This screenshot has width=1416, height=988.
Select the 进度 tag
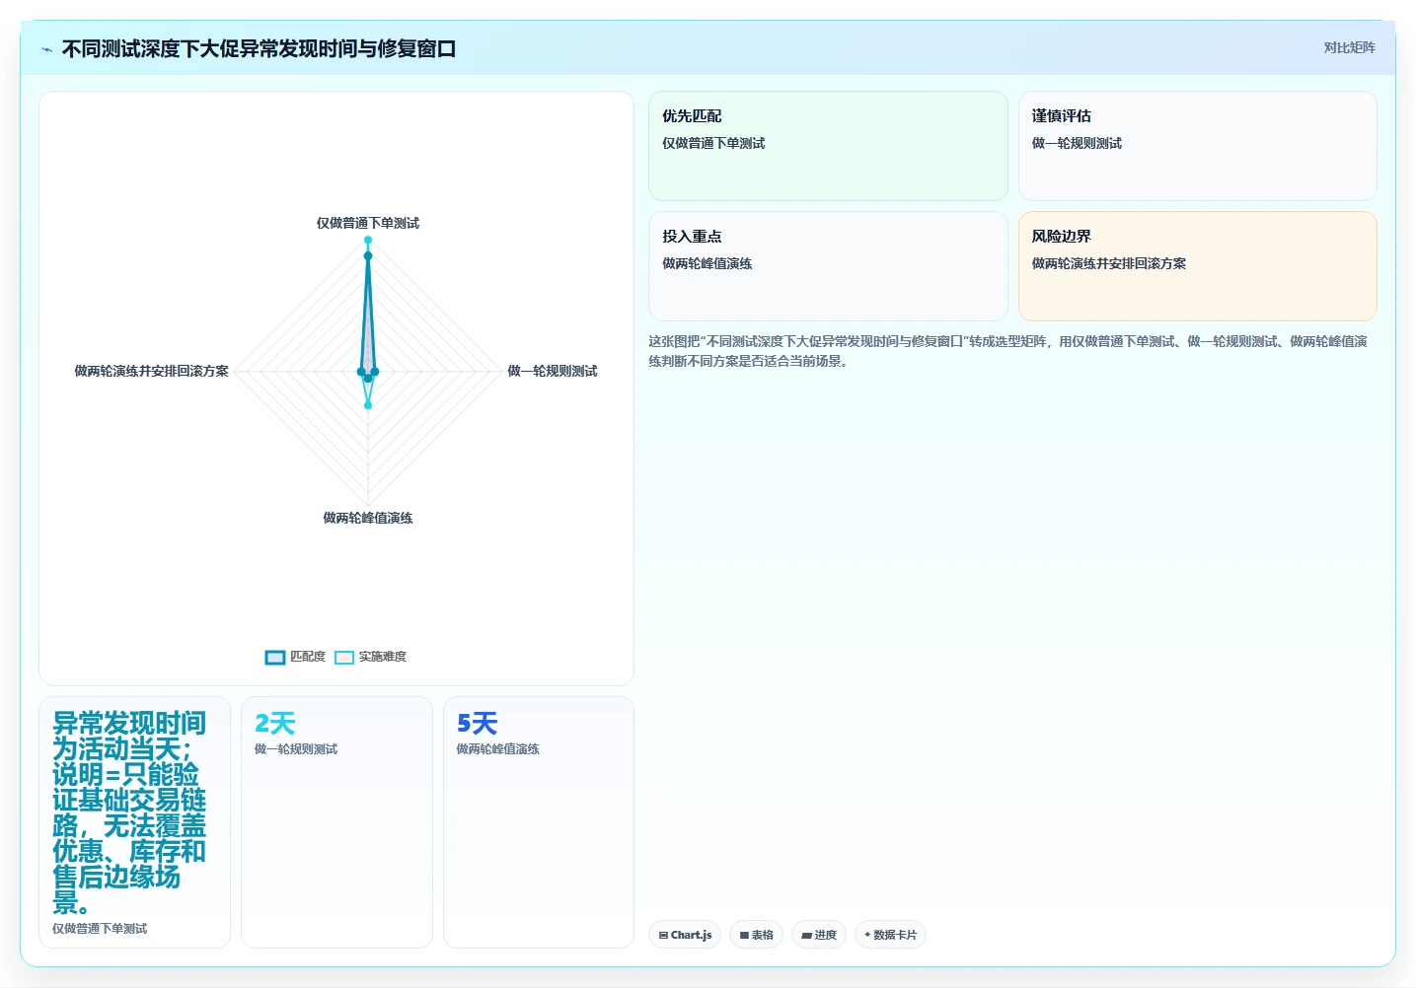pos(818,935)
